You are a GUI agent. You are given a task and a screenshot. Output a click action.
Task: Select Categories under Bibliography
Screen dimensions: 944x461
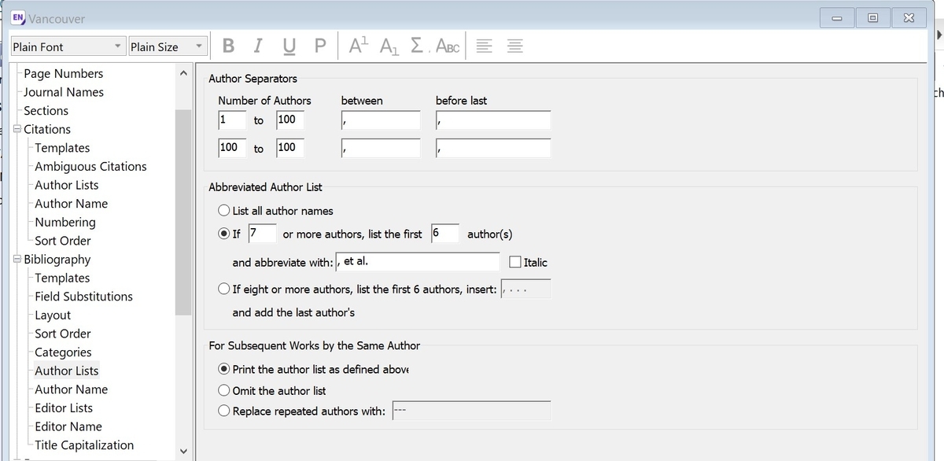(63, 352)
